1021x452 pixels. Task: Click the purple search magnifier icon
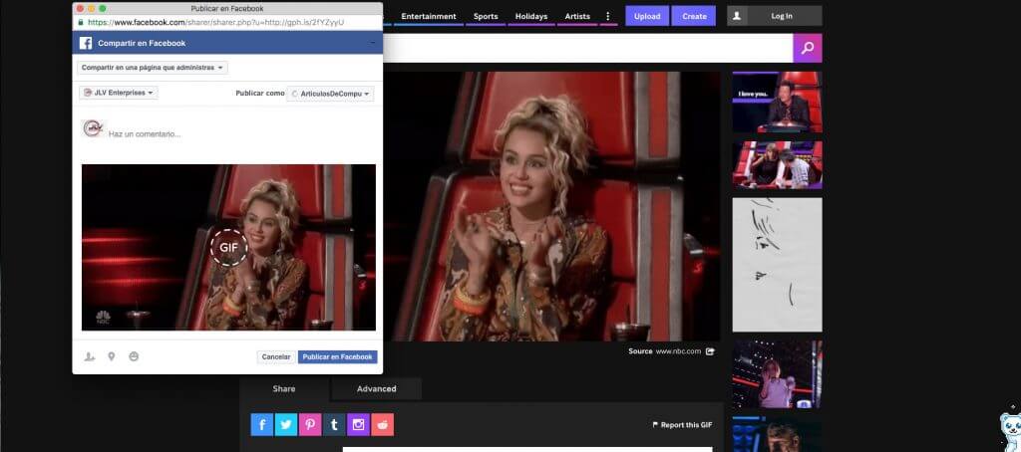[807, 48]
